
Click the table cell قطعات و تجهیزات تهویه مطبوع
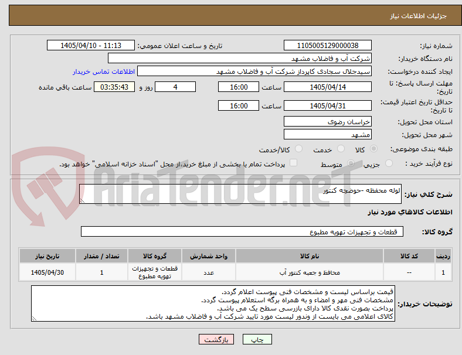pyautogui.click(x=155, y=272)
